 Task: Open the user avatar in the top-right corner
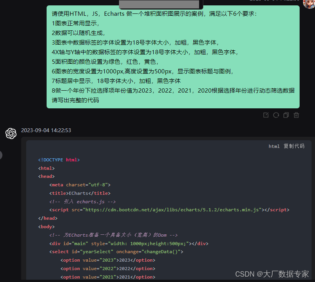point(308,5)
